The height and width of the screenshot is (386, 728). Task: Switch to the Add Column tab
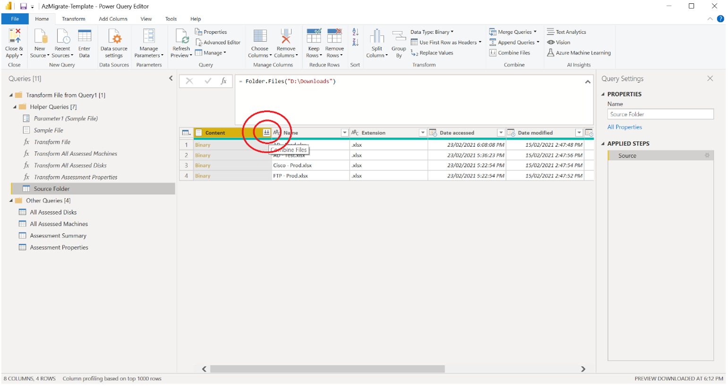113,19
